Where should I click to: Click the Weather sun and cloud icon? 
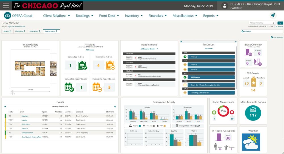(251, 142)
